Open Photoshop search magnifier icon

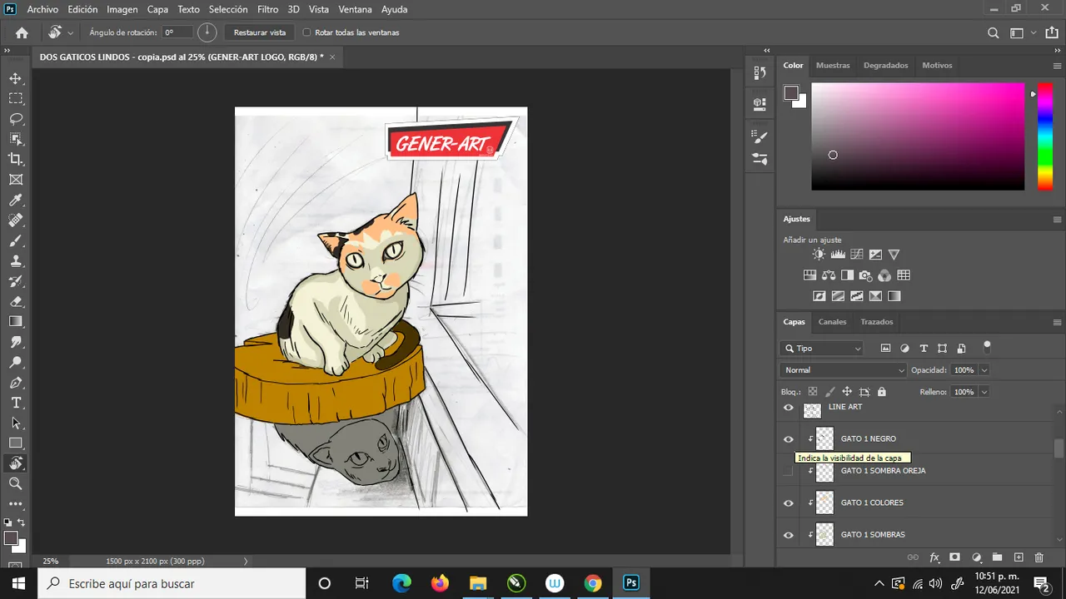tap(993, 32)
